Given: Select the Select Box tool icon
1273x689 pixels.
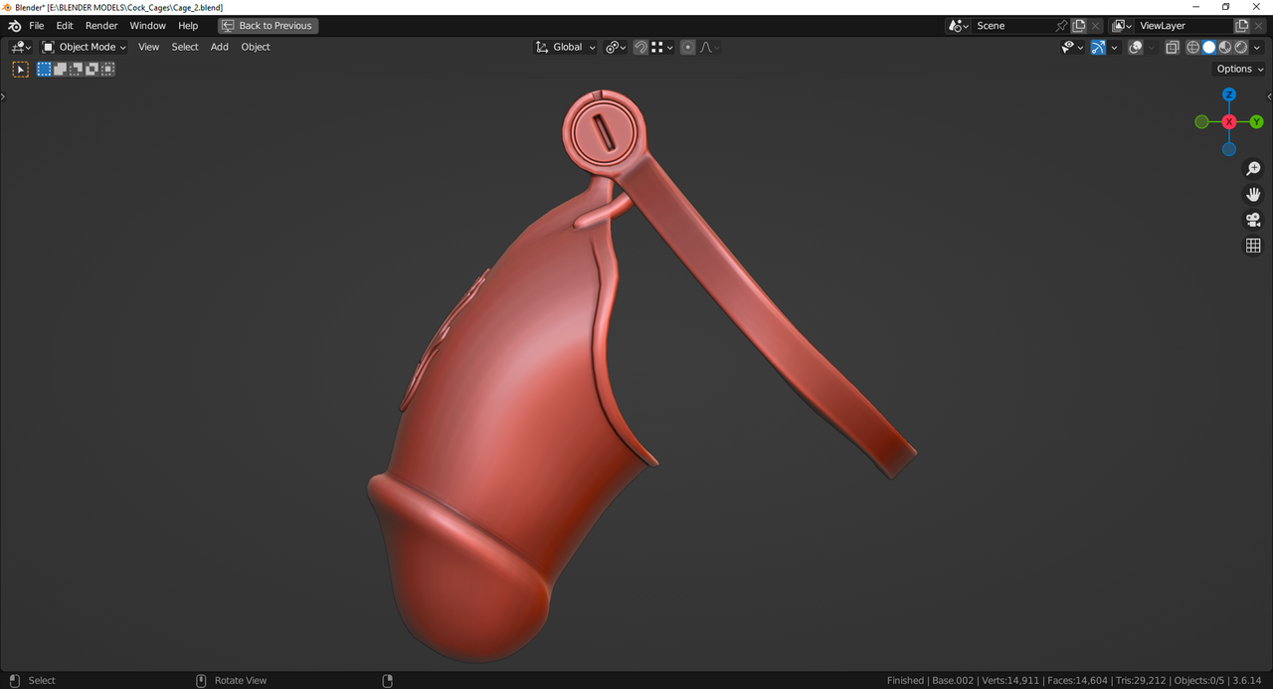Looking at the screenshot, I should coord(20,69).
